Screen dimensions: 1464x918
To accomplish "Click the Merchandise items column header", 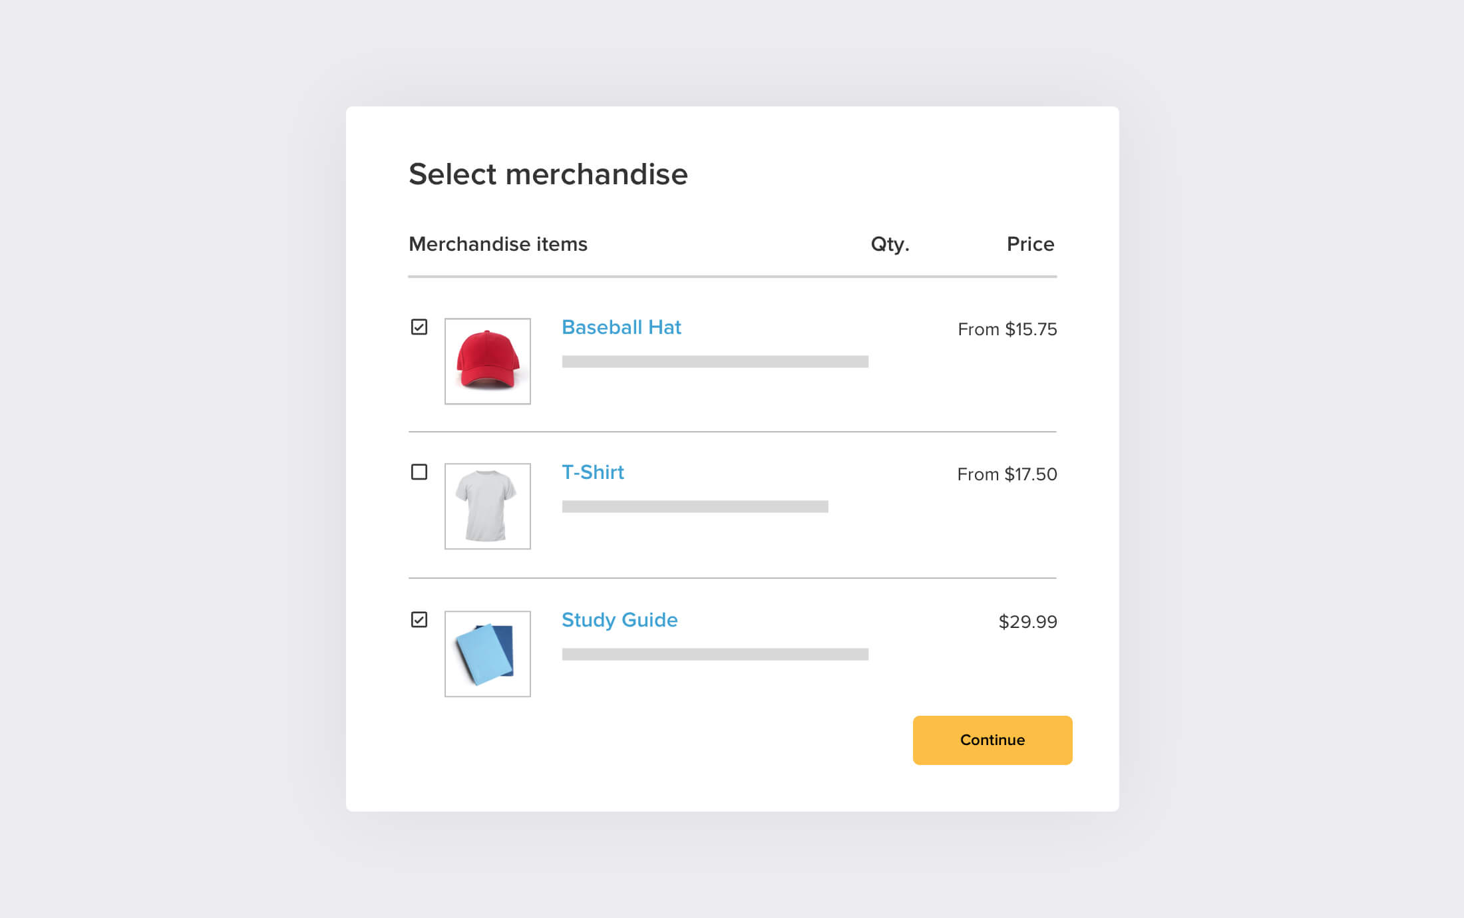I will click(x=498, y=244).
